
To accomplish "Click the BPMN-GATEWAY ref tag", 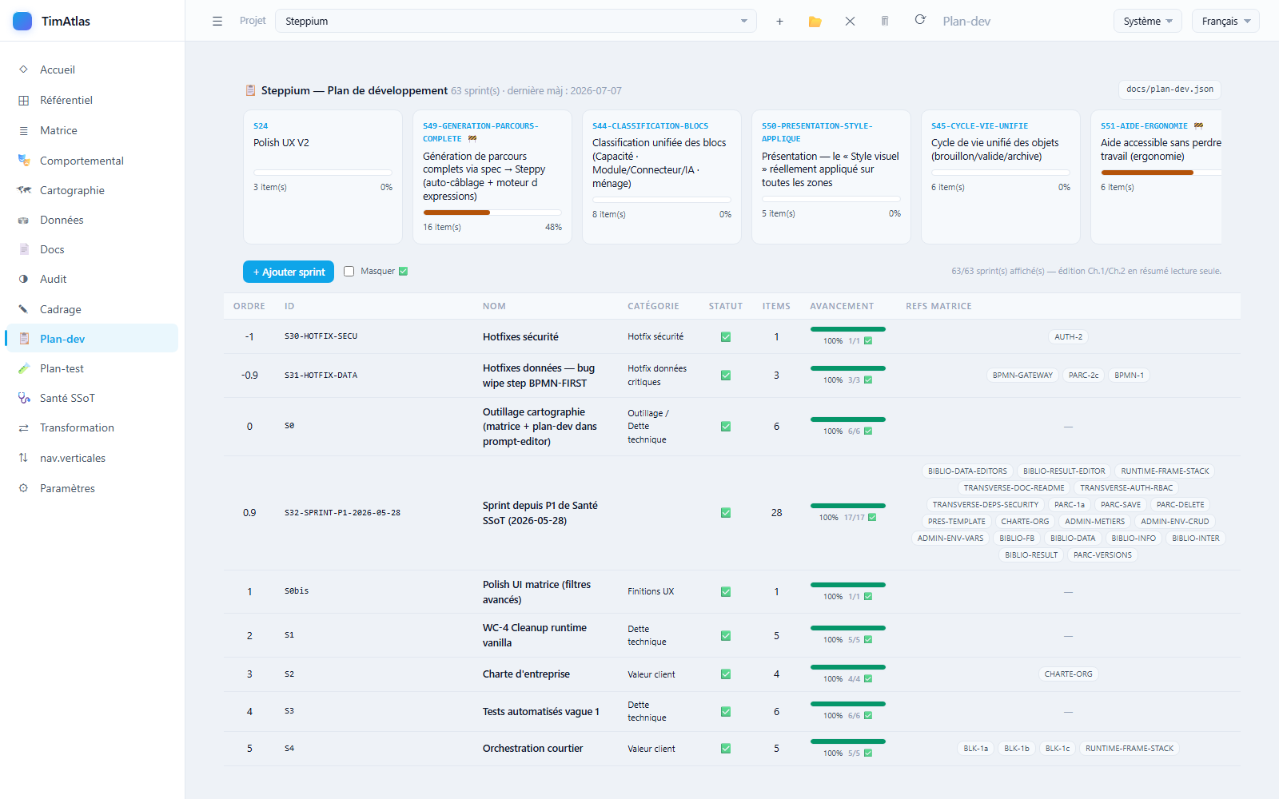I will (1022, 376).
